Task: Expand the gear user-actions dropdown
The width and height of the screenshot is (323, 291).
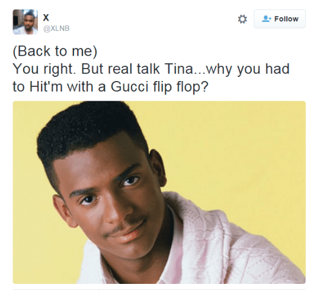Action: click(242, 19)
